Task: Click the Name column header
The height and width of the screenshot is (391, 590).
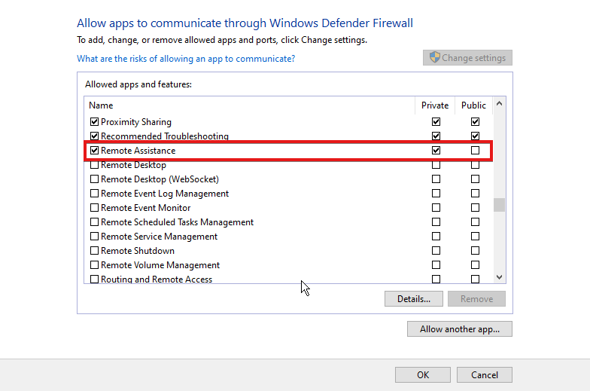Action: click(x=101, y=105)
